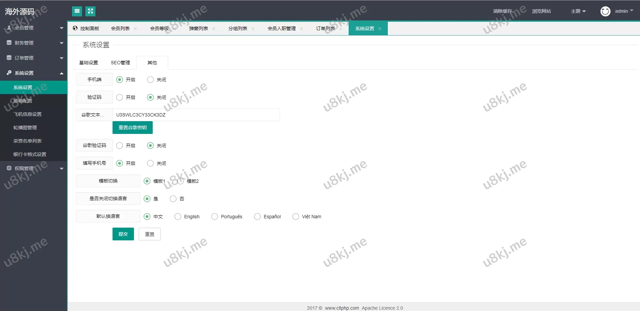The height and width of the screenshot is (311, 640).
Task: Enable 开启 for 验证码
Action: pyautogui.click(x=119, y=97)
